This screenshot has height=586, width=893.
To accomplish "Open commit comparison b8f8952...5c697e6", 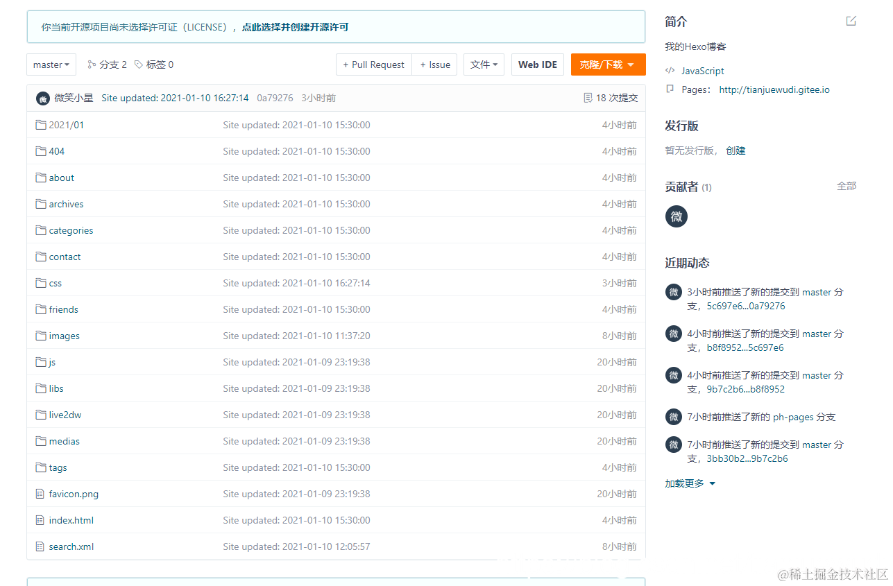I will tap(745, 347).
